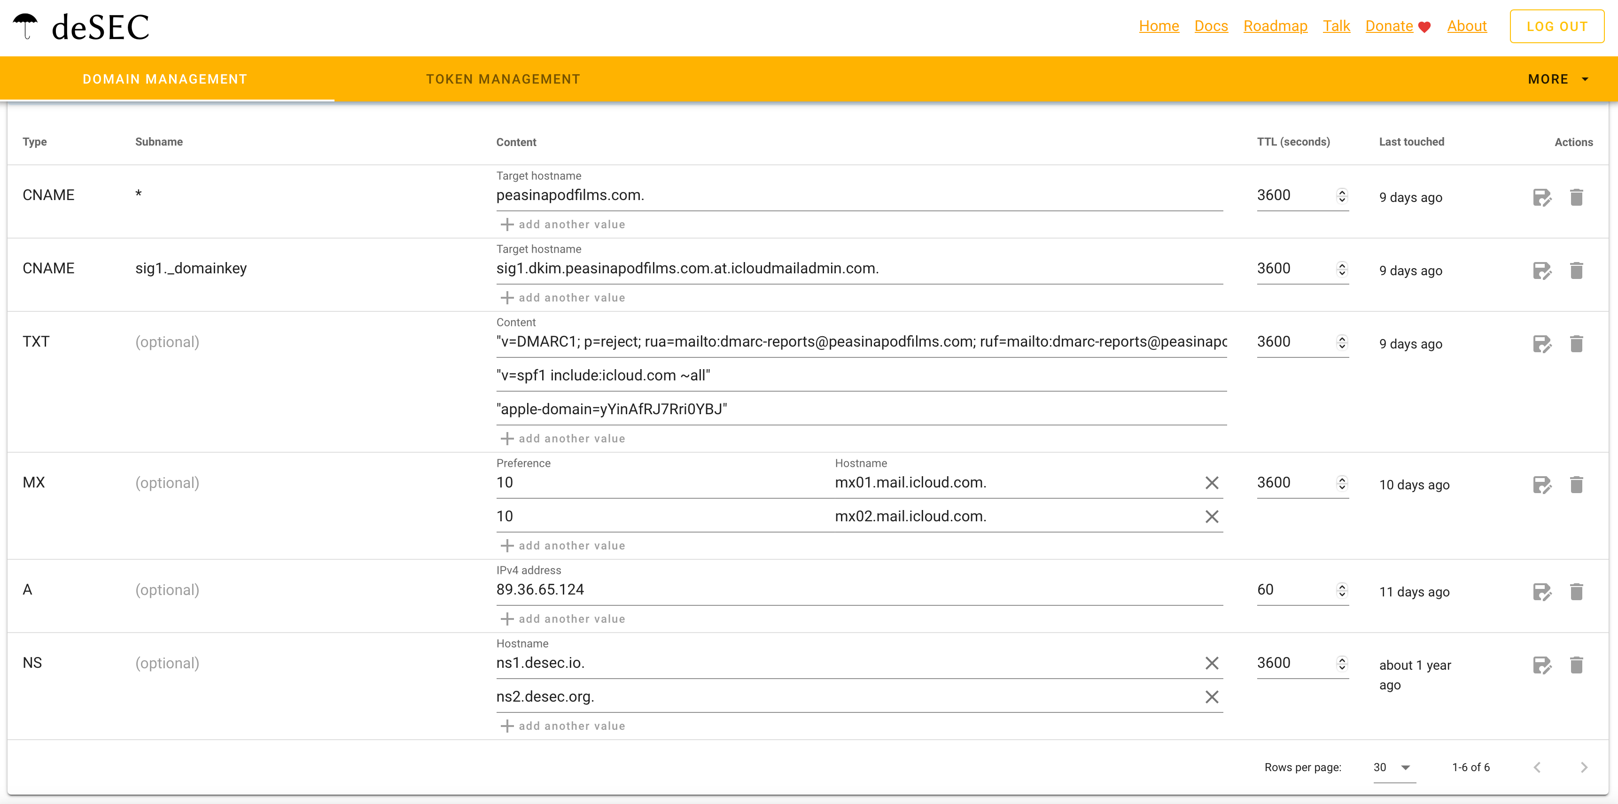Screen dimensions: 1618x804
Task: Click the LOG OUT button
Action: point(1557,26)
